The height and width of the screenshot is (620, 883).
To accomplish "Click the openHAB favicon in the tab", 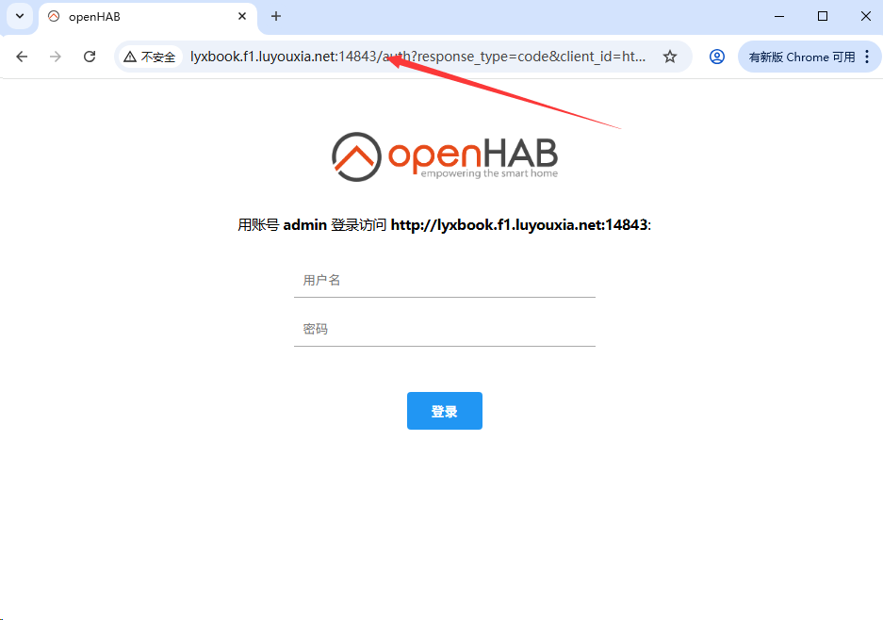I will [54, 16].
